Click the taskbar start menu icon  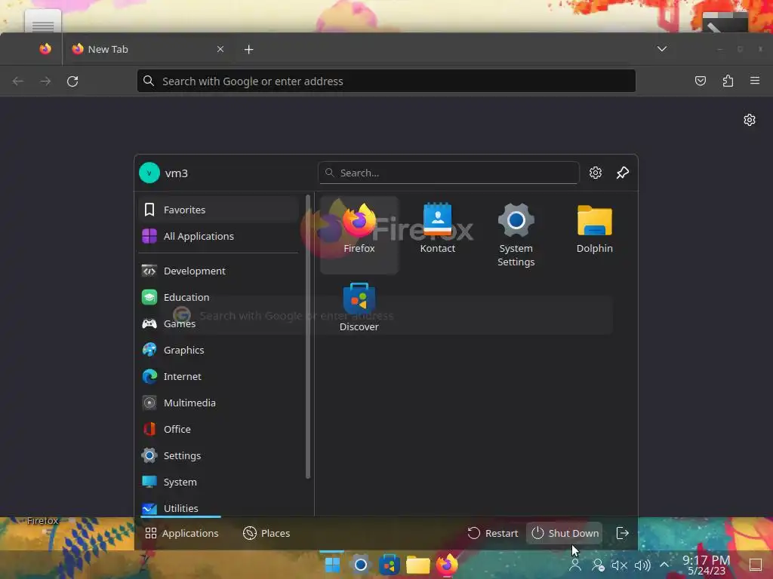click(x=332, y=565)
